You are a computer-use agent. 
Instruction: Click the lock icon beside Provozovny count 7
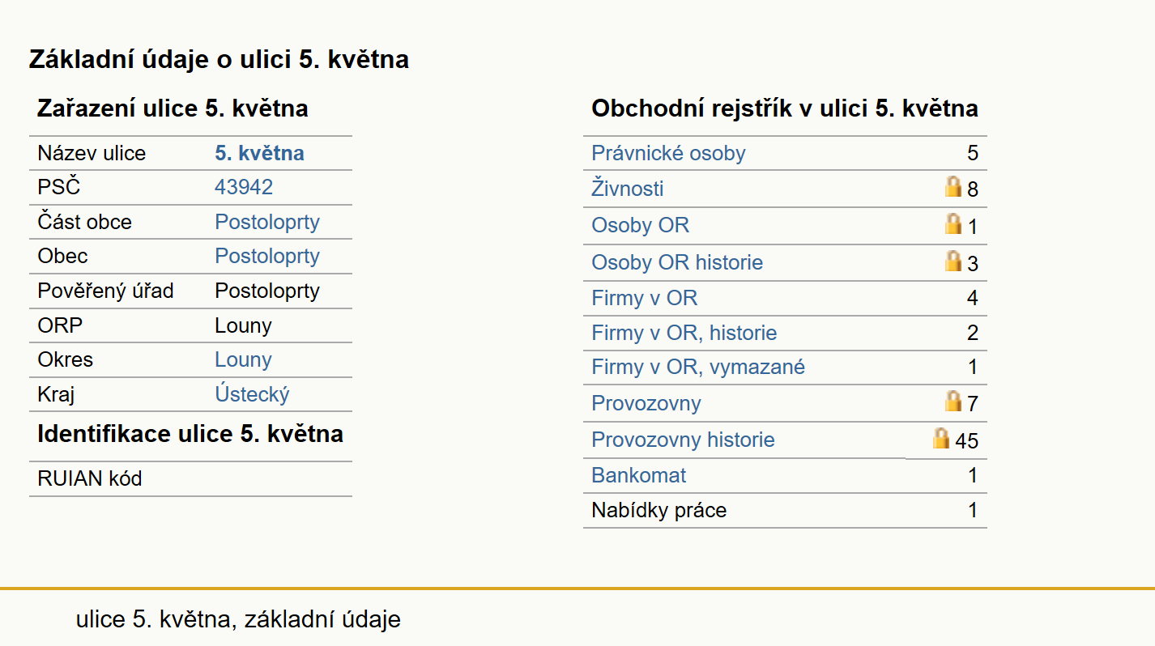[x=953, y=401]
